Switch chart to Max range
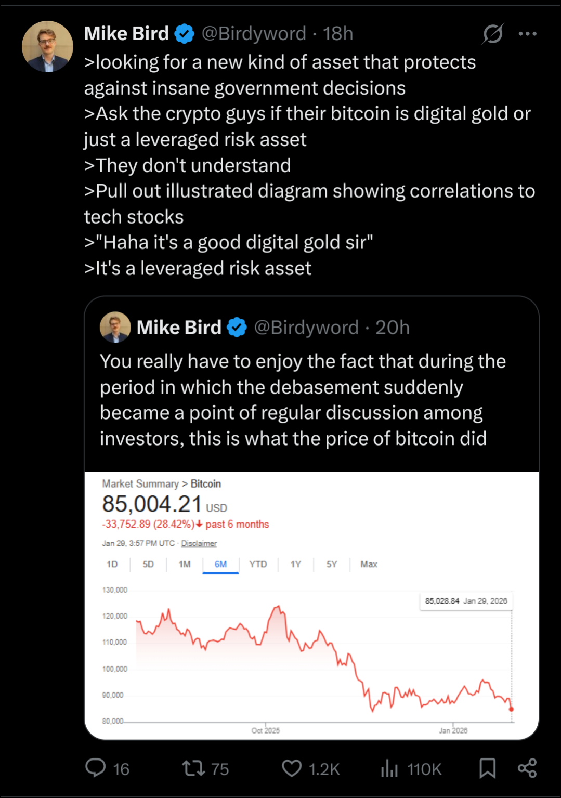The image size is (561, 798). coord(369,564)
